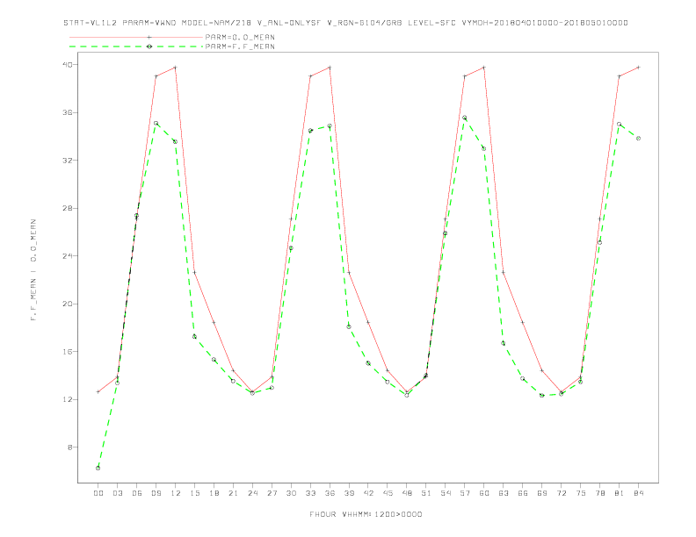Click the y-axis tick label 24
Viewport: 696px width, 537px height.
[67, 256]
